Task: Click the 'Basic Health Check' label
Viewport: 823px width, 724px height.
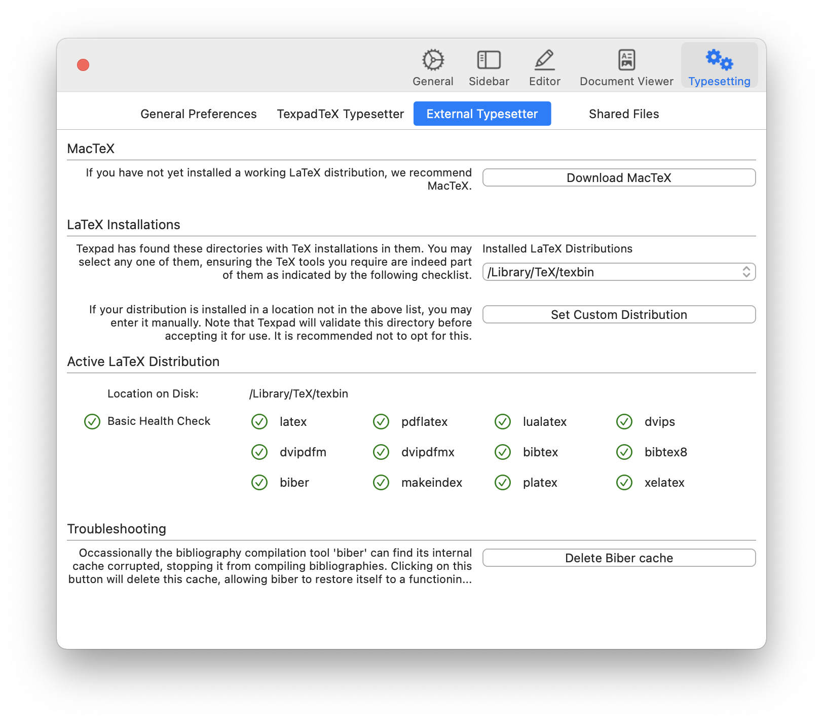Action: [x=159, y=421]
